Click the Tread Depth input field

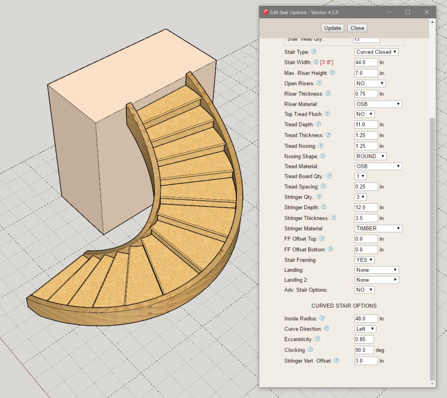366,125
